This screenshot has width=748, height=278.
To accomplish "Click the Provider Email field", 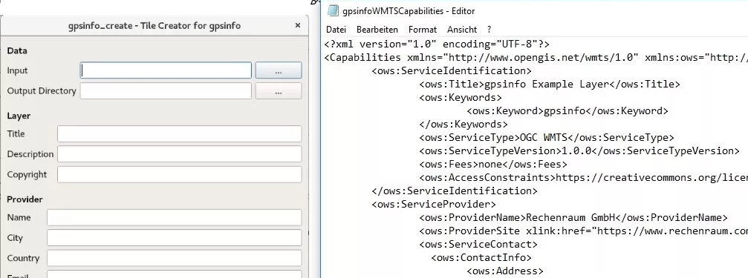I will (174, 274).
